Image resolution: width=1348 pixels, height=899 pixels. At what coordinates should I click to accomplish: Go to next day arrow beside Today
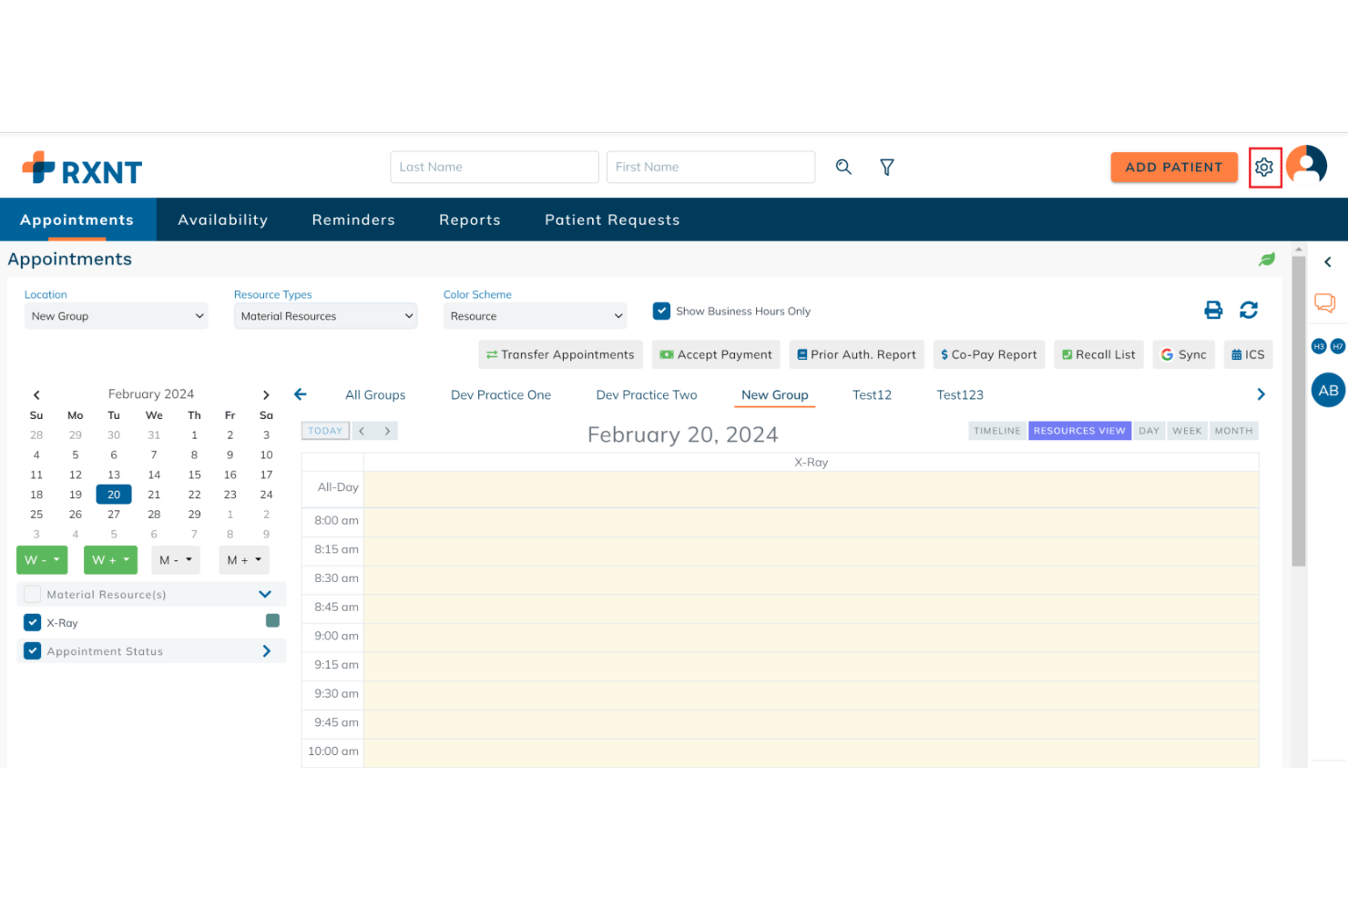tap(387, 431)
